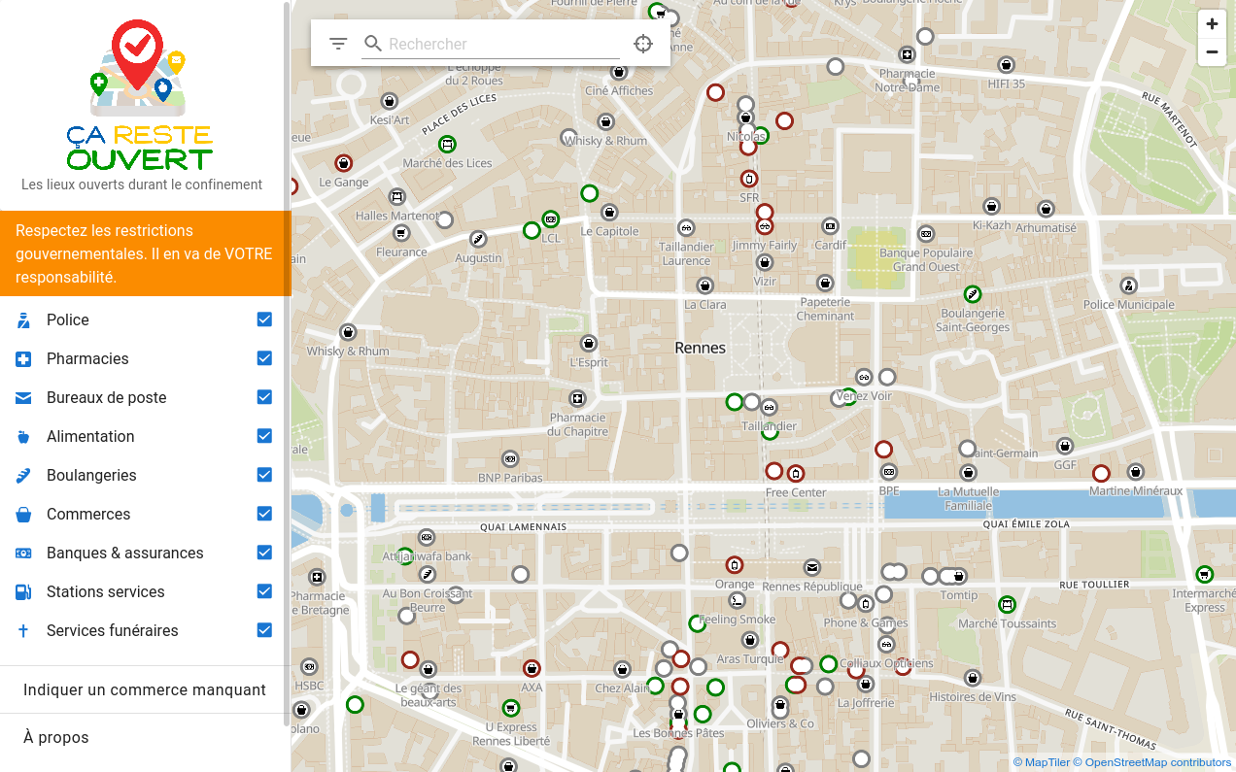Select the Police Municipale map marker
Image resolution: width=1236 pixels, height=772 pixels.
point(1128,286)
